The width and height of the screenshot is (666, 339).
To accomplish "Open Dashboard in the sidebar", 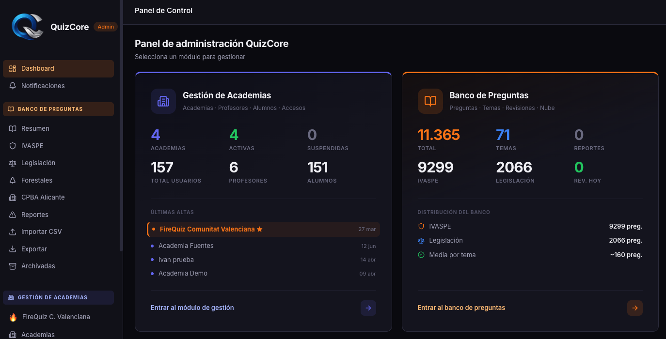I will (58, 69).
